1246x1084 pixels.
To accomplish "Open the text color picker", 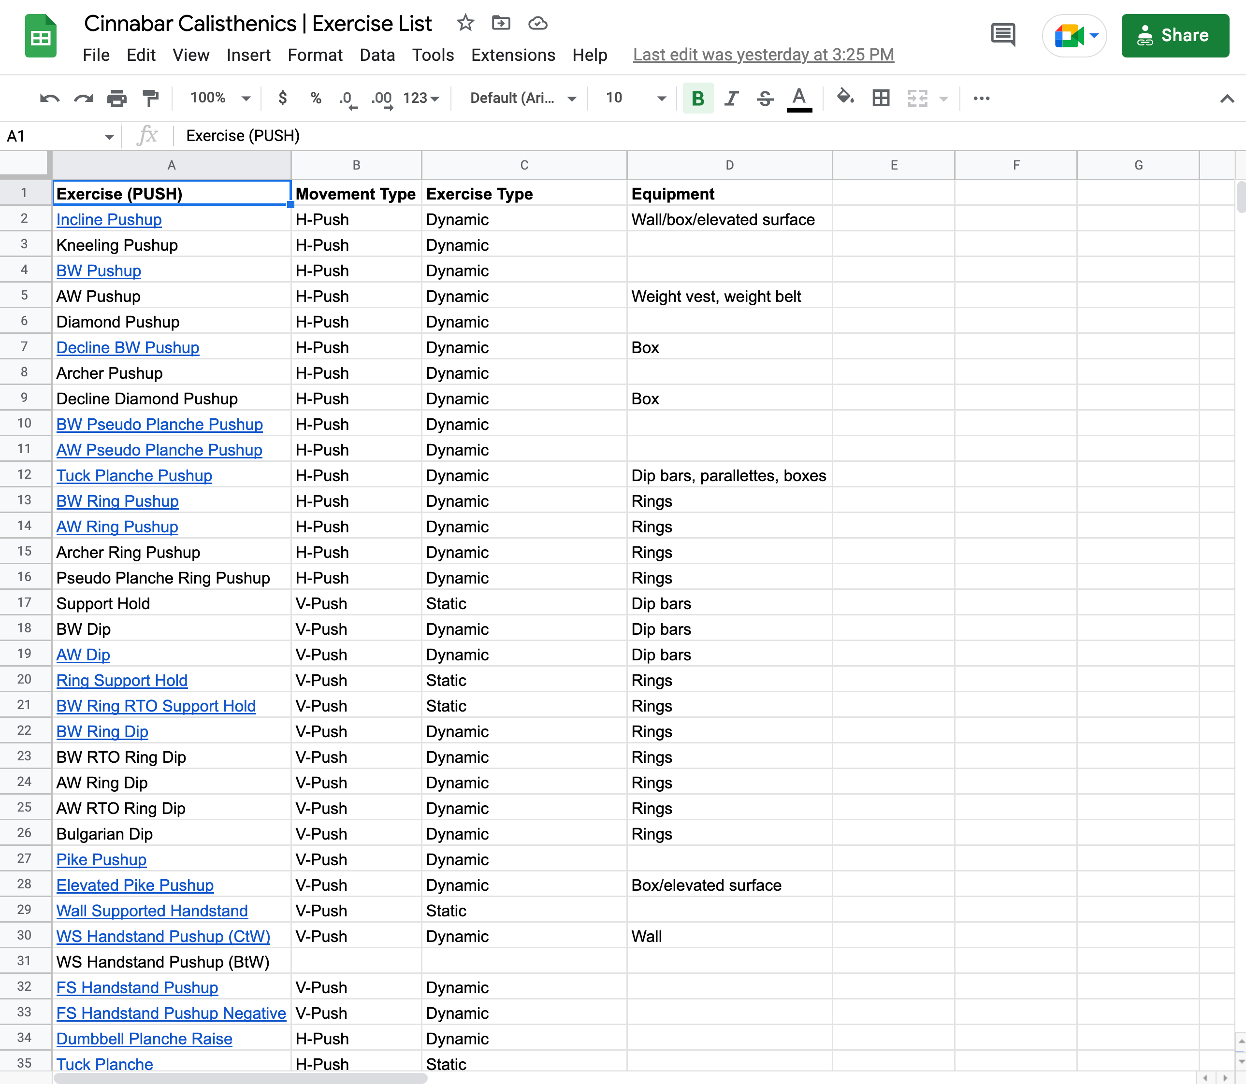I will [799, 98].
